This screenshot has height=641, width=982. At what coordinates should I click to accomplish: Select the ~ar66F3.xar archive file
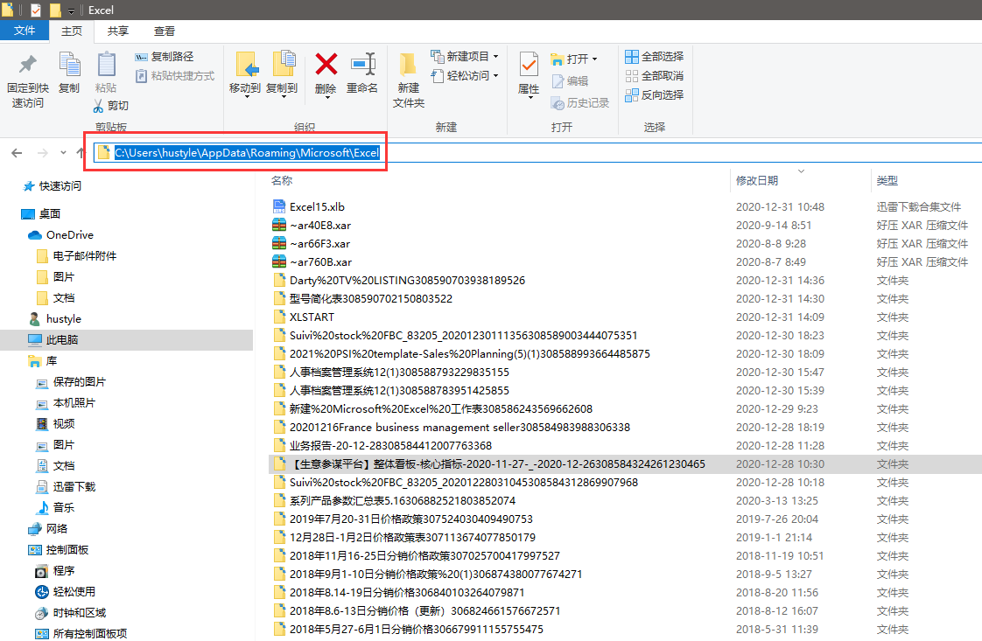click(319, 243)
